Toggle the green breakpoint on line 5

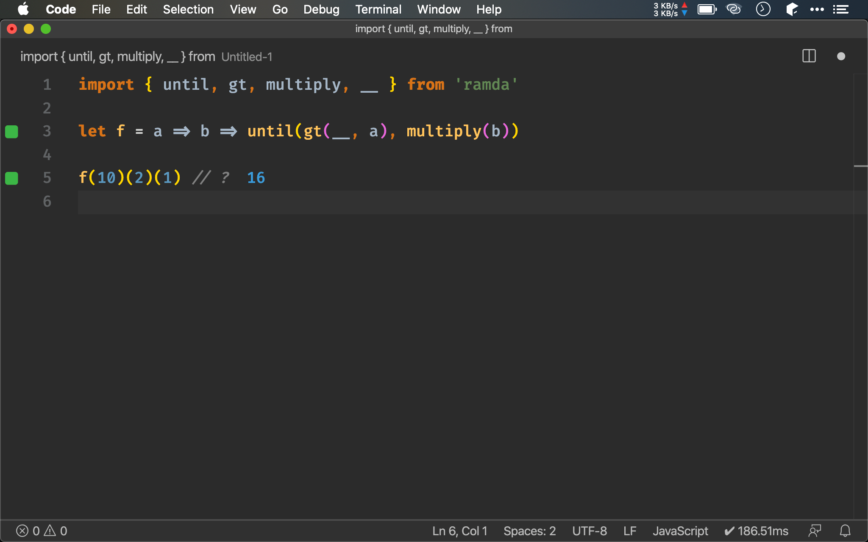(x=11, y=177)
